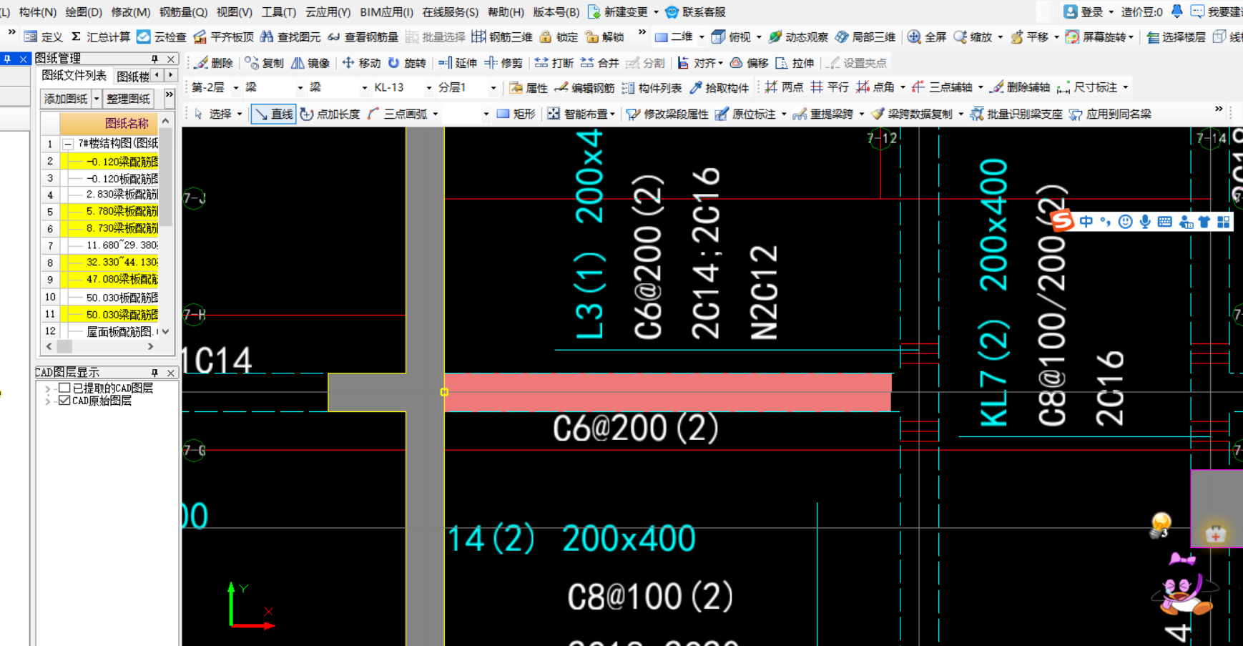Viewport: 1243px width, 646px height.
Task: Open the 偏移 (offset) tool
Action: [x=750, y=63]
